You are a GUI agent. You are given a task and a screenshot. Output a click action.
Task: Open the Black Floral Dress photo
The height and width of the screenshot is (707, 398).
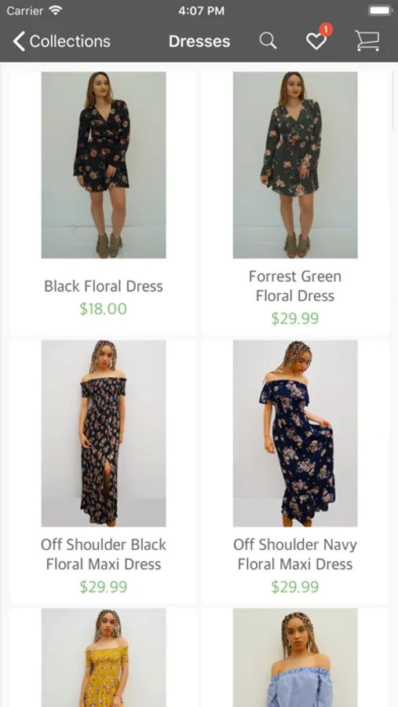point(104,165)
